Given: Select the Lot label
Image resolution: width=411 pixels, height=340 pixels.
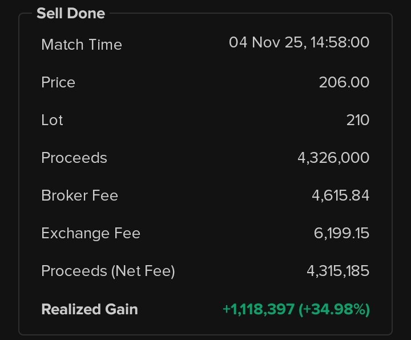Looking at the screenshot, I should [x=52, y=120].
